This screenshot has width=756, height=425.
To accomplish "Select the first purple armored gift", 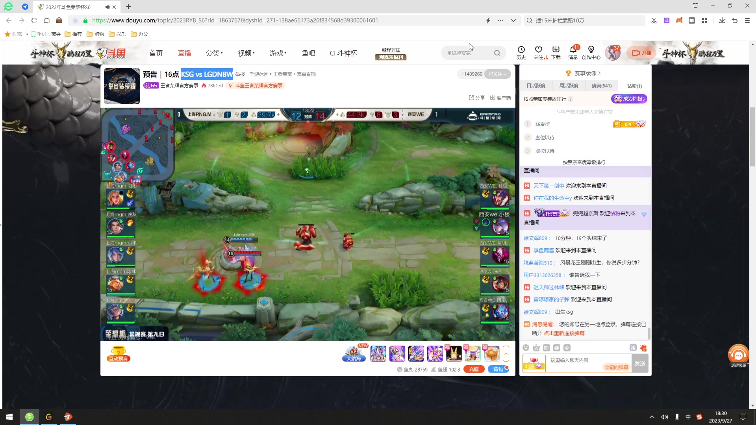I will coord(378,353).
